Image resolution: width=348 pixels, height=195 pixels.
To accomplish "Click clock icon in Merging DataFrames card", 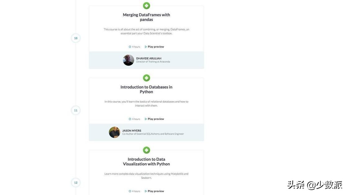I will point(130,47).
